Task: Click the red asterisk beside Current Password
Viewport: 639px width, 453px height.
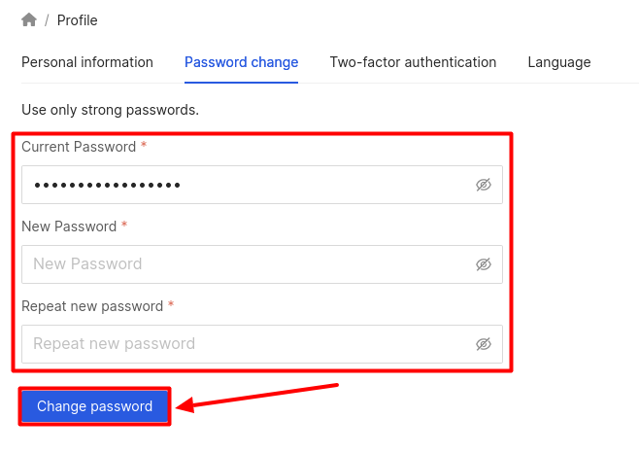Action: click(144, 146)
